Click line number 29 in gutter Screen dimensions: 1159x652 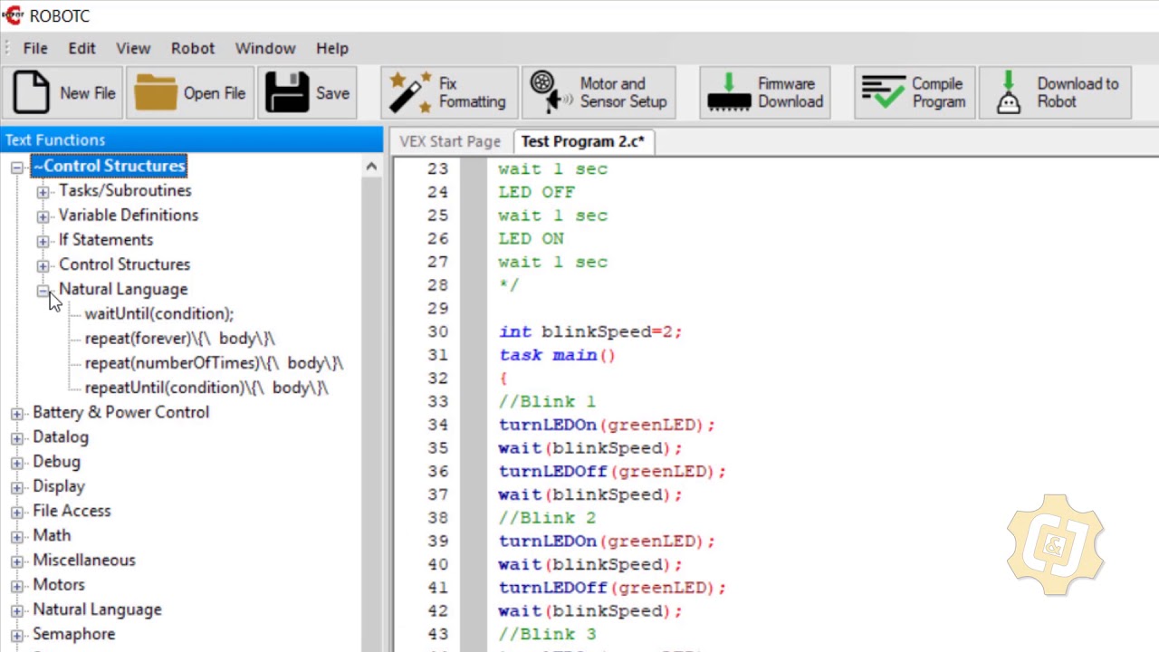pyautogui.click(x=437, y=308)
